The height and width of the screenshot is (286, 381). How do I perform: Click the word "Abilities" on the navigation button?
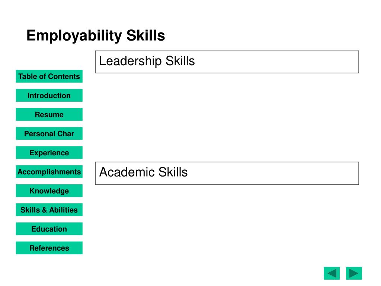(x=63, y=210)
